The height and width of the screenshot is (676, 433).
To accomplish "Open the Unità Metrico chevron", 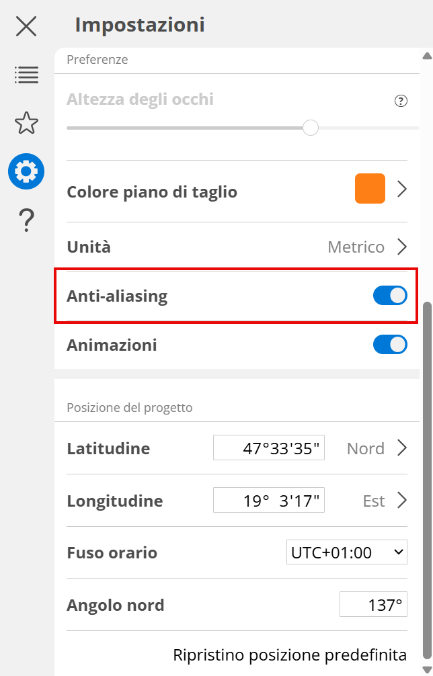I will click(x=402, y=247).
